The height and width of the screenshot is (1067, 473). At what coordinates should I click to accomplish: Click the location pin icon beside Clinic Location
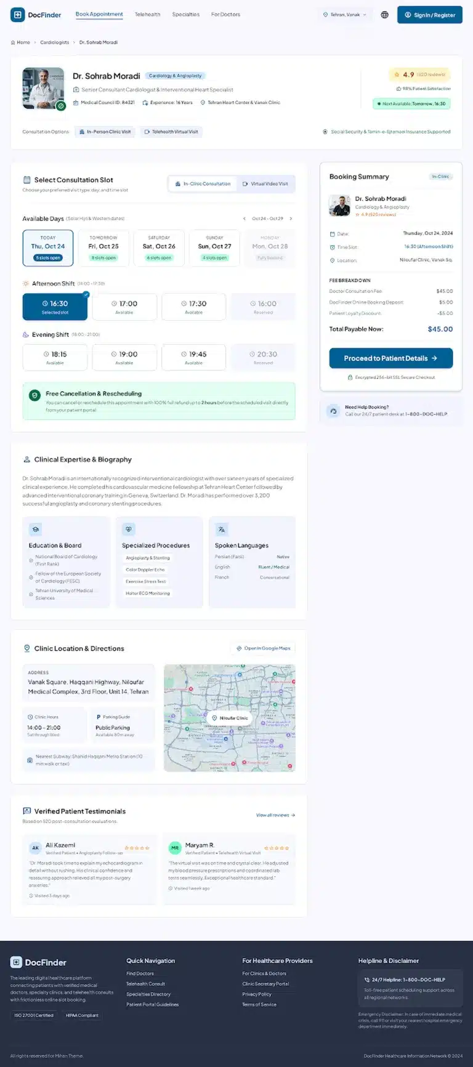[26, 648]
